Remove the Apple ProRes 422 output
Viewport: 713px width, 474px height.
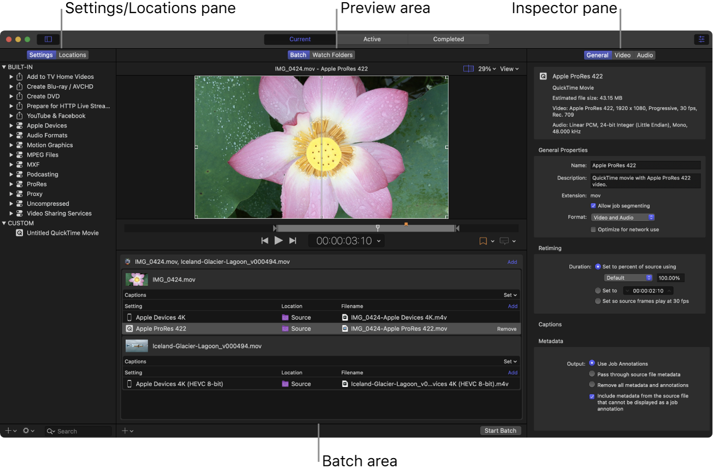click(x=506, y=329)
